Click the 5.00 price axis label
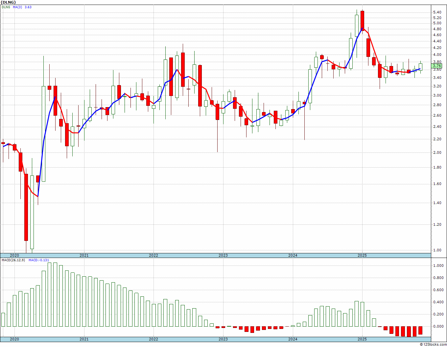 437,23
